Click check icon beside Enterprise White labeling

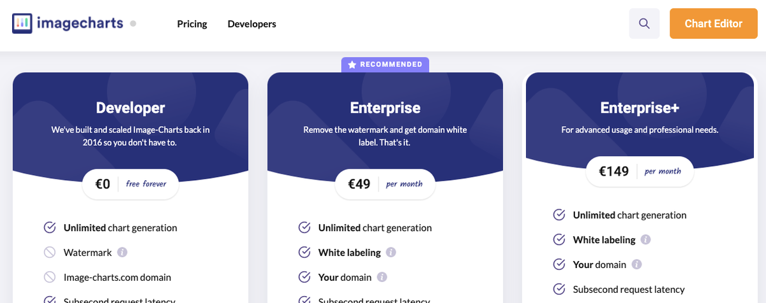[x=304, y=253]
